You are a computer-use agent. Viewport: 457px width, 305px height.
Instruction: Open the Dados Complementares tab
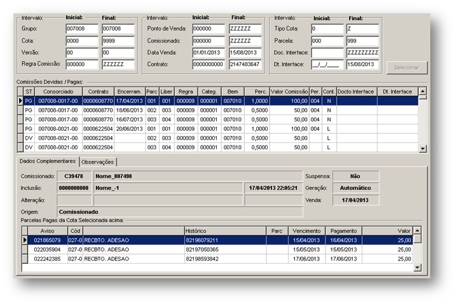tap(48, 161)
